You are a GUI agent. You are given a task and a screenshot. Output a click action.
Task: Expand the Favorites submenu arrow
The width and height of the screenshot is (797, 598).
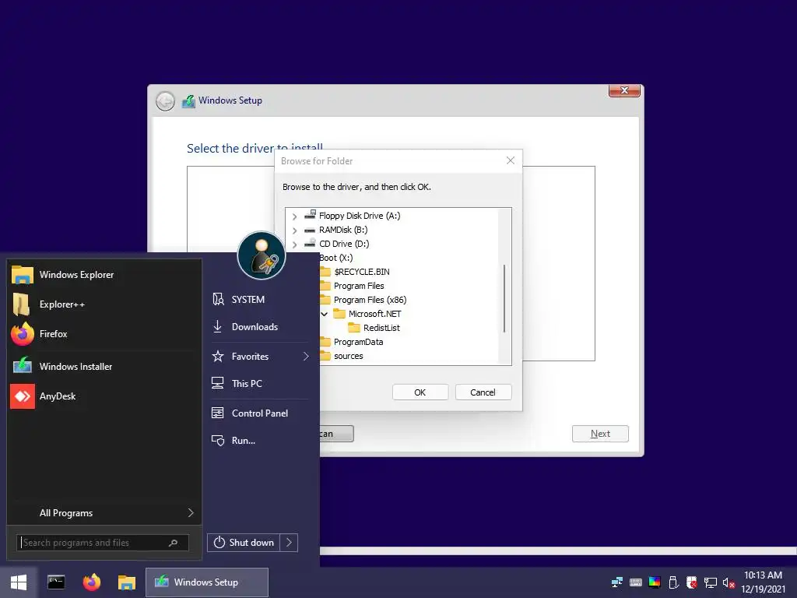tap(306, 357)
